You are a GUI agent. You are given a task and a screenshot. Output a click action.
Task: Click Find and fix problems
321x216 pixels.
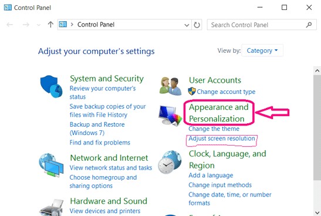[100, 143]
